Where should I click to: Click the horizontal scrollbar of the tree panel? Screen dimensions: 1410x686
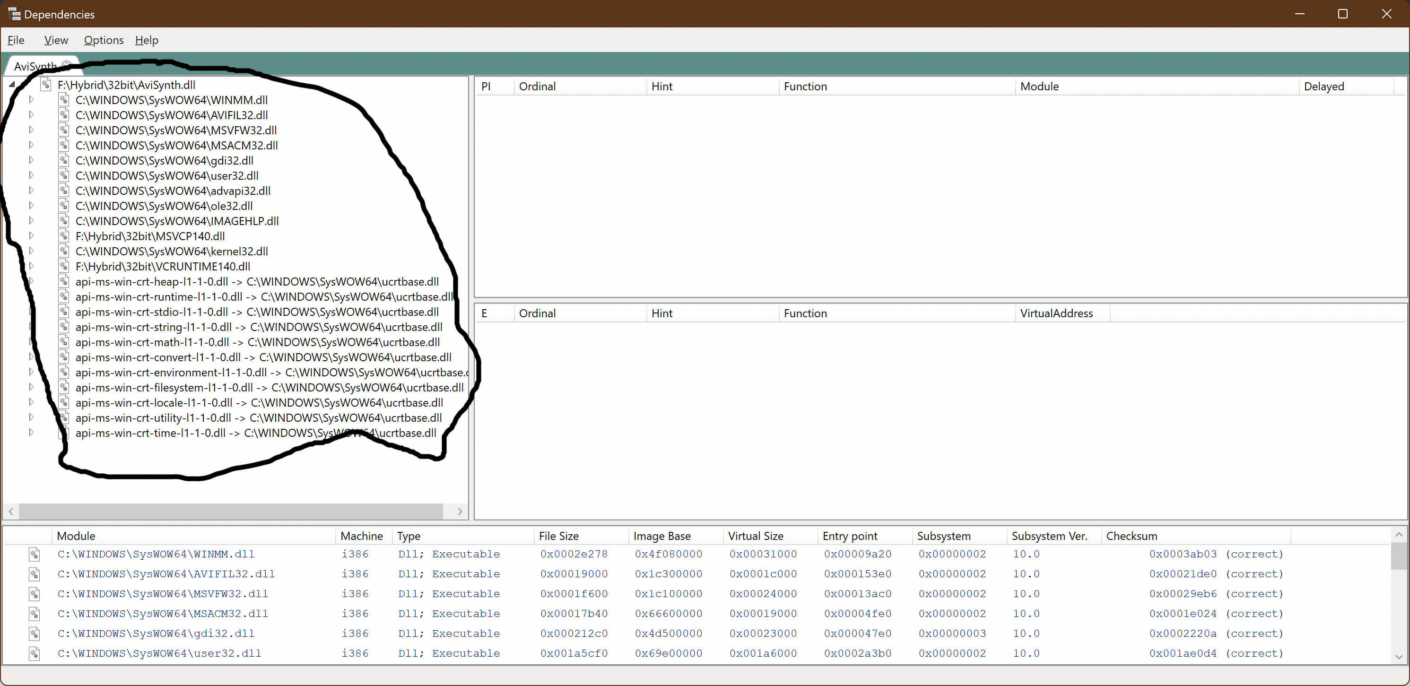(230, 512)
